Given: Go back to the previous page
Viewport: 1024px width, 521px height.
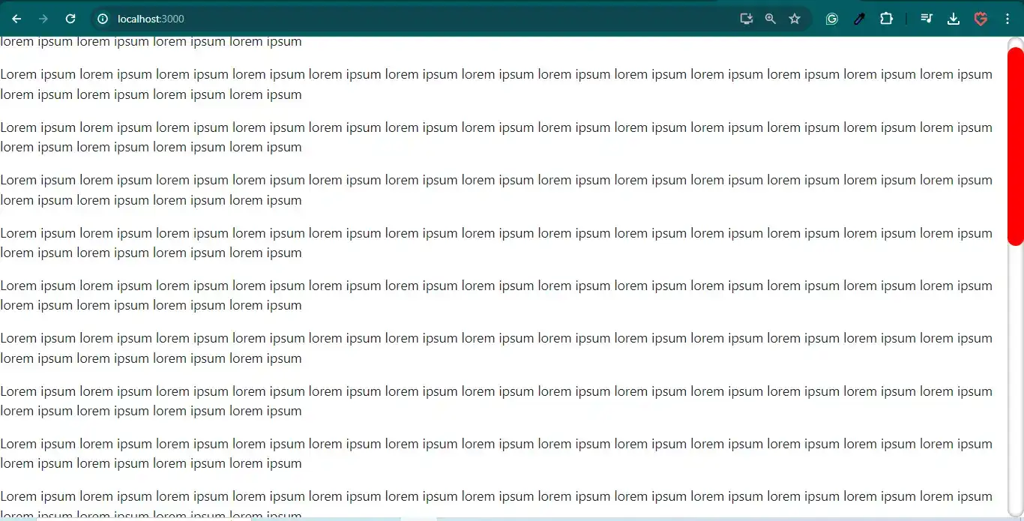Looking at the screenshot, I should pyautogui.click(x=16, y=19).
